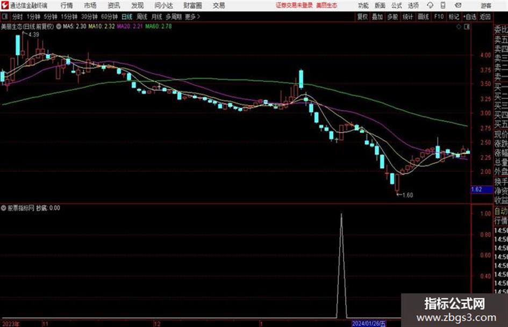The width and height of the screenshot is (508, 327).
Task: Open the 股票指标网 sub-indicator dropdown circle
Action: click(x=4, y=208)
